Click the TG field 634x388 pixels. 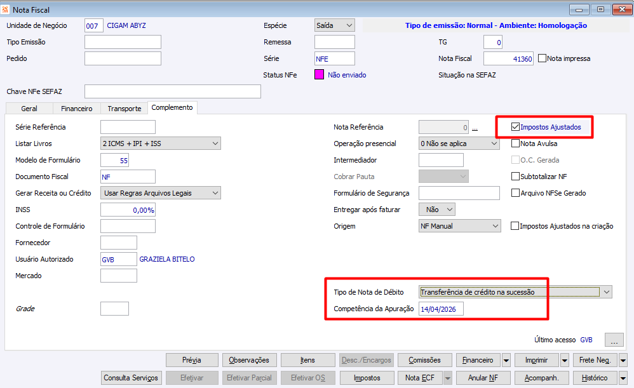493,42
